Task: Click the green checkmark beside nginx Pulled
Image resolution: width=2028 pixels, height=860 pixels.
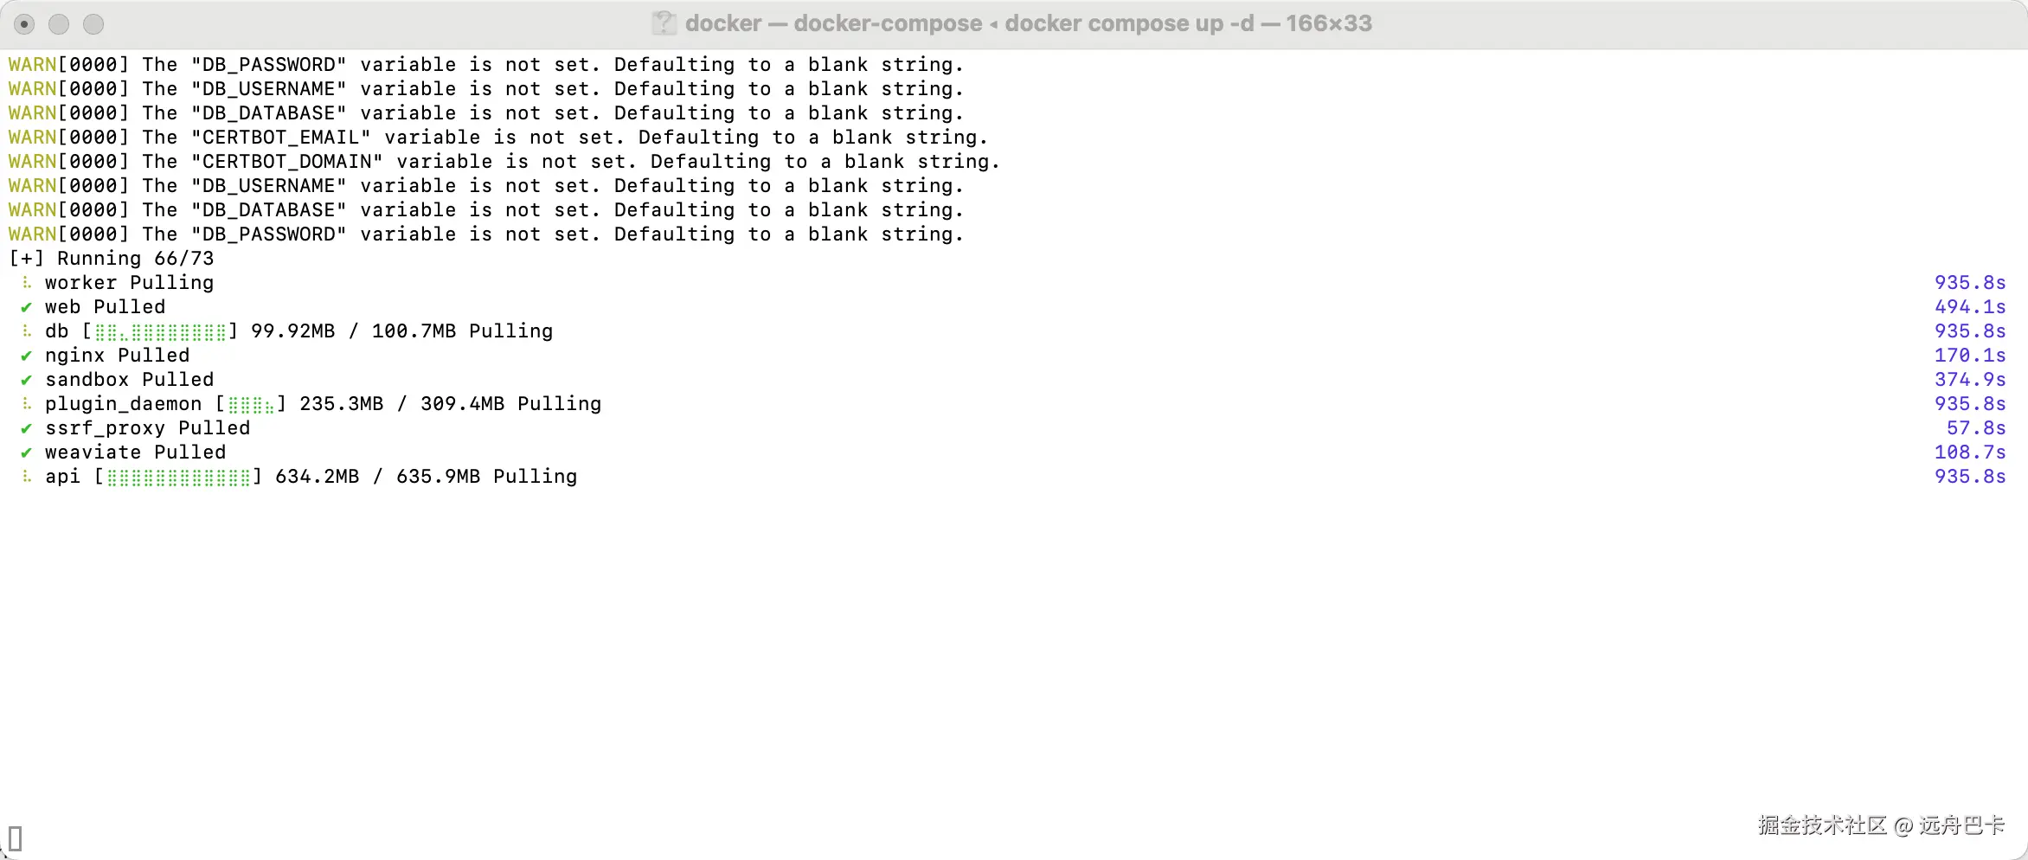Action: (27, 356)
